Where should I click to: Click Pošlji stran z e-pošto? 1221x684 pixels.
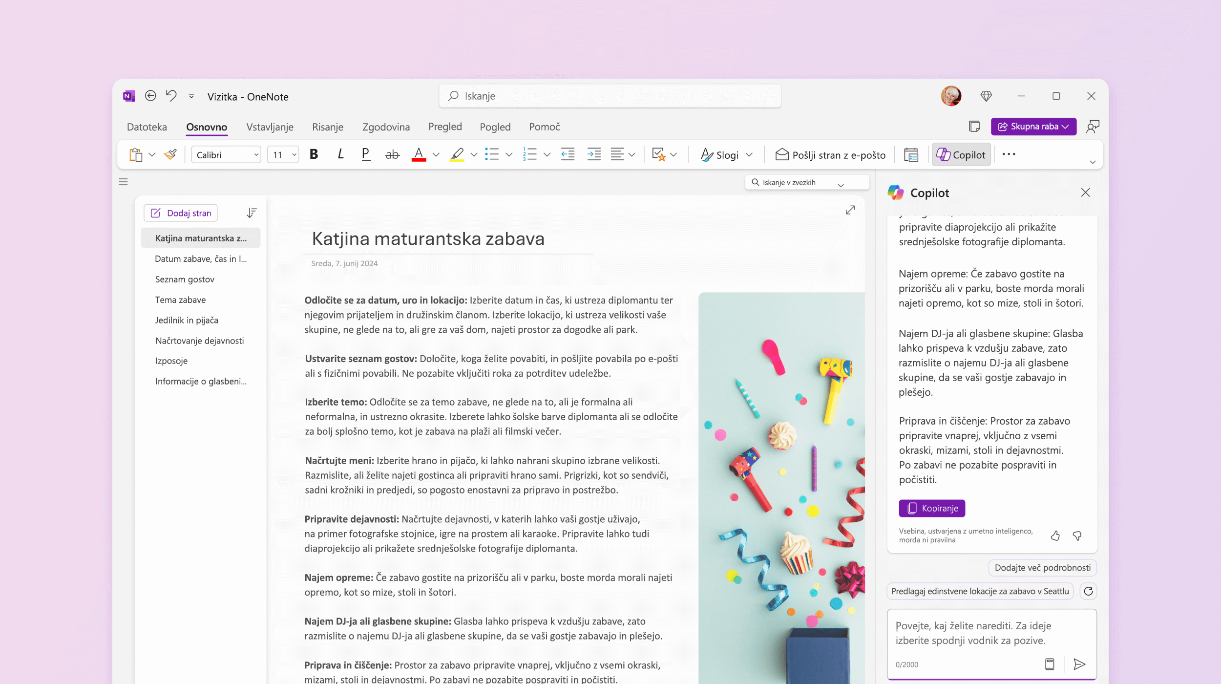(x=830, y=155)
